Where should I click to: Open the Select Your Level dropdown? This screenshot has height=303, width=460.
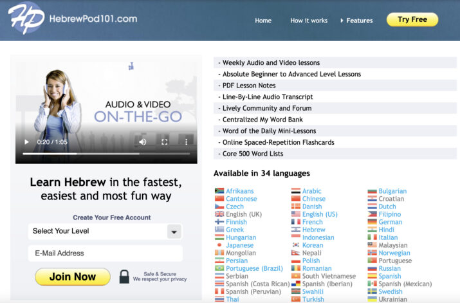tap(105, 232)
